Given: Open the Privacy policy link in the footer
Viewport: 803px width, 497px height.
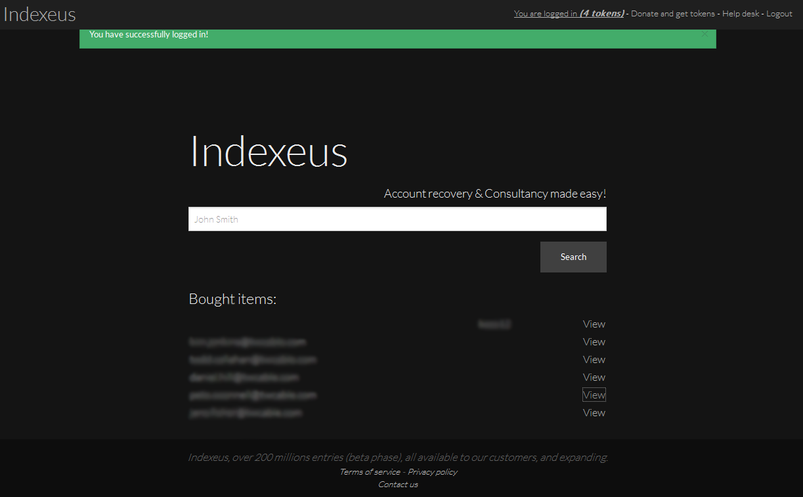Looking at the screenshot, I should click(x=432, y=472).
